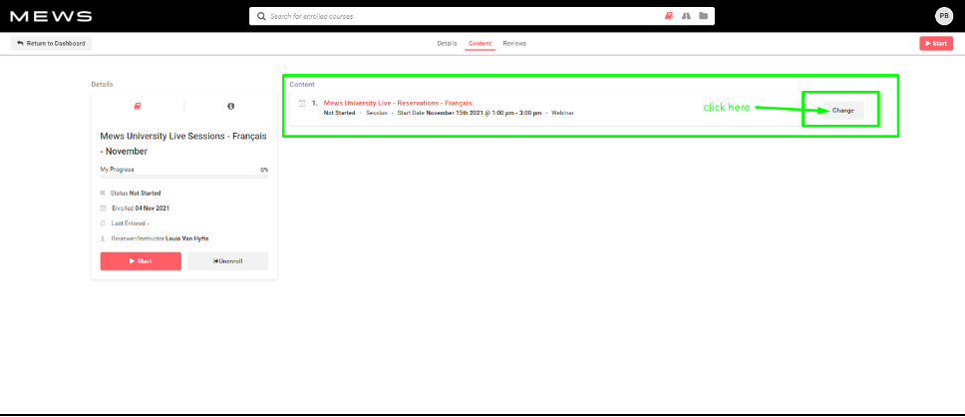
Task: Open the PB user avatar menu
Action: pos(943,16)
